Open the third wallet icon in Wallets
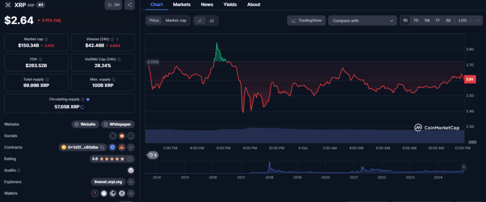This screenshot has height=202, width=486. (x=113, y=193)
